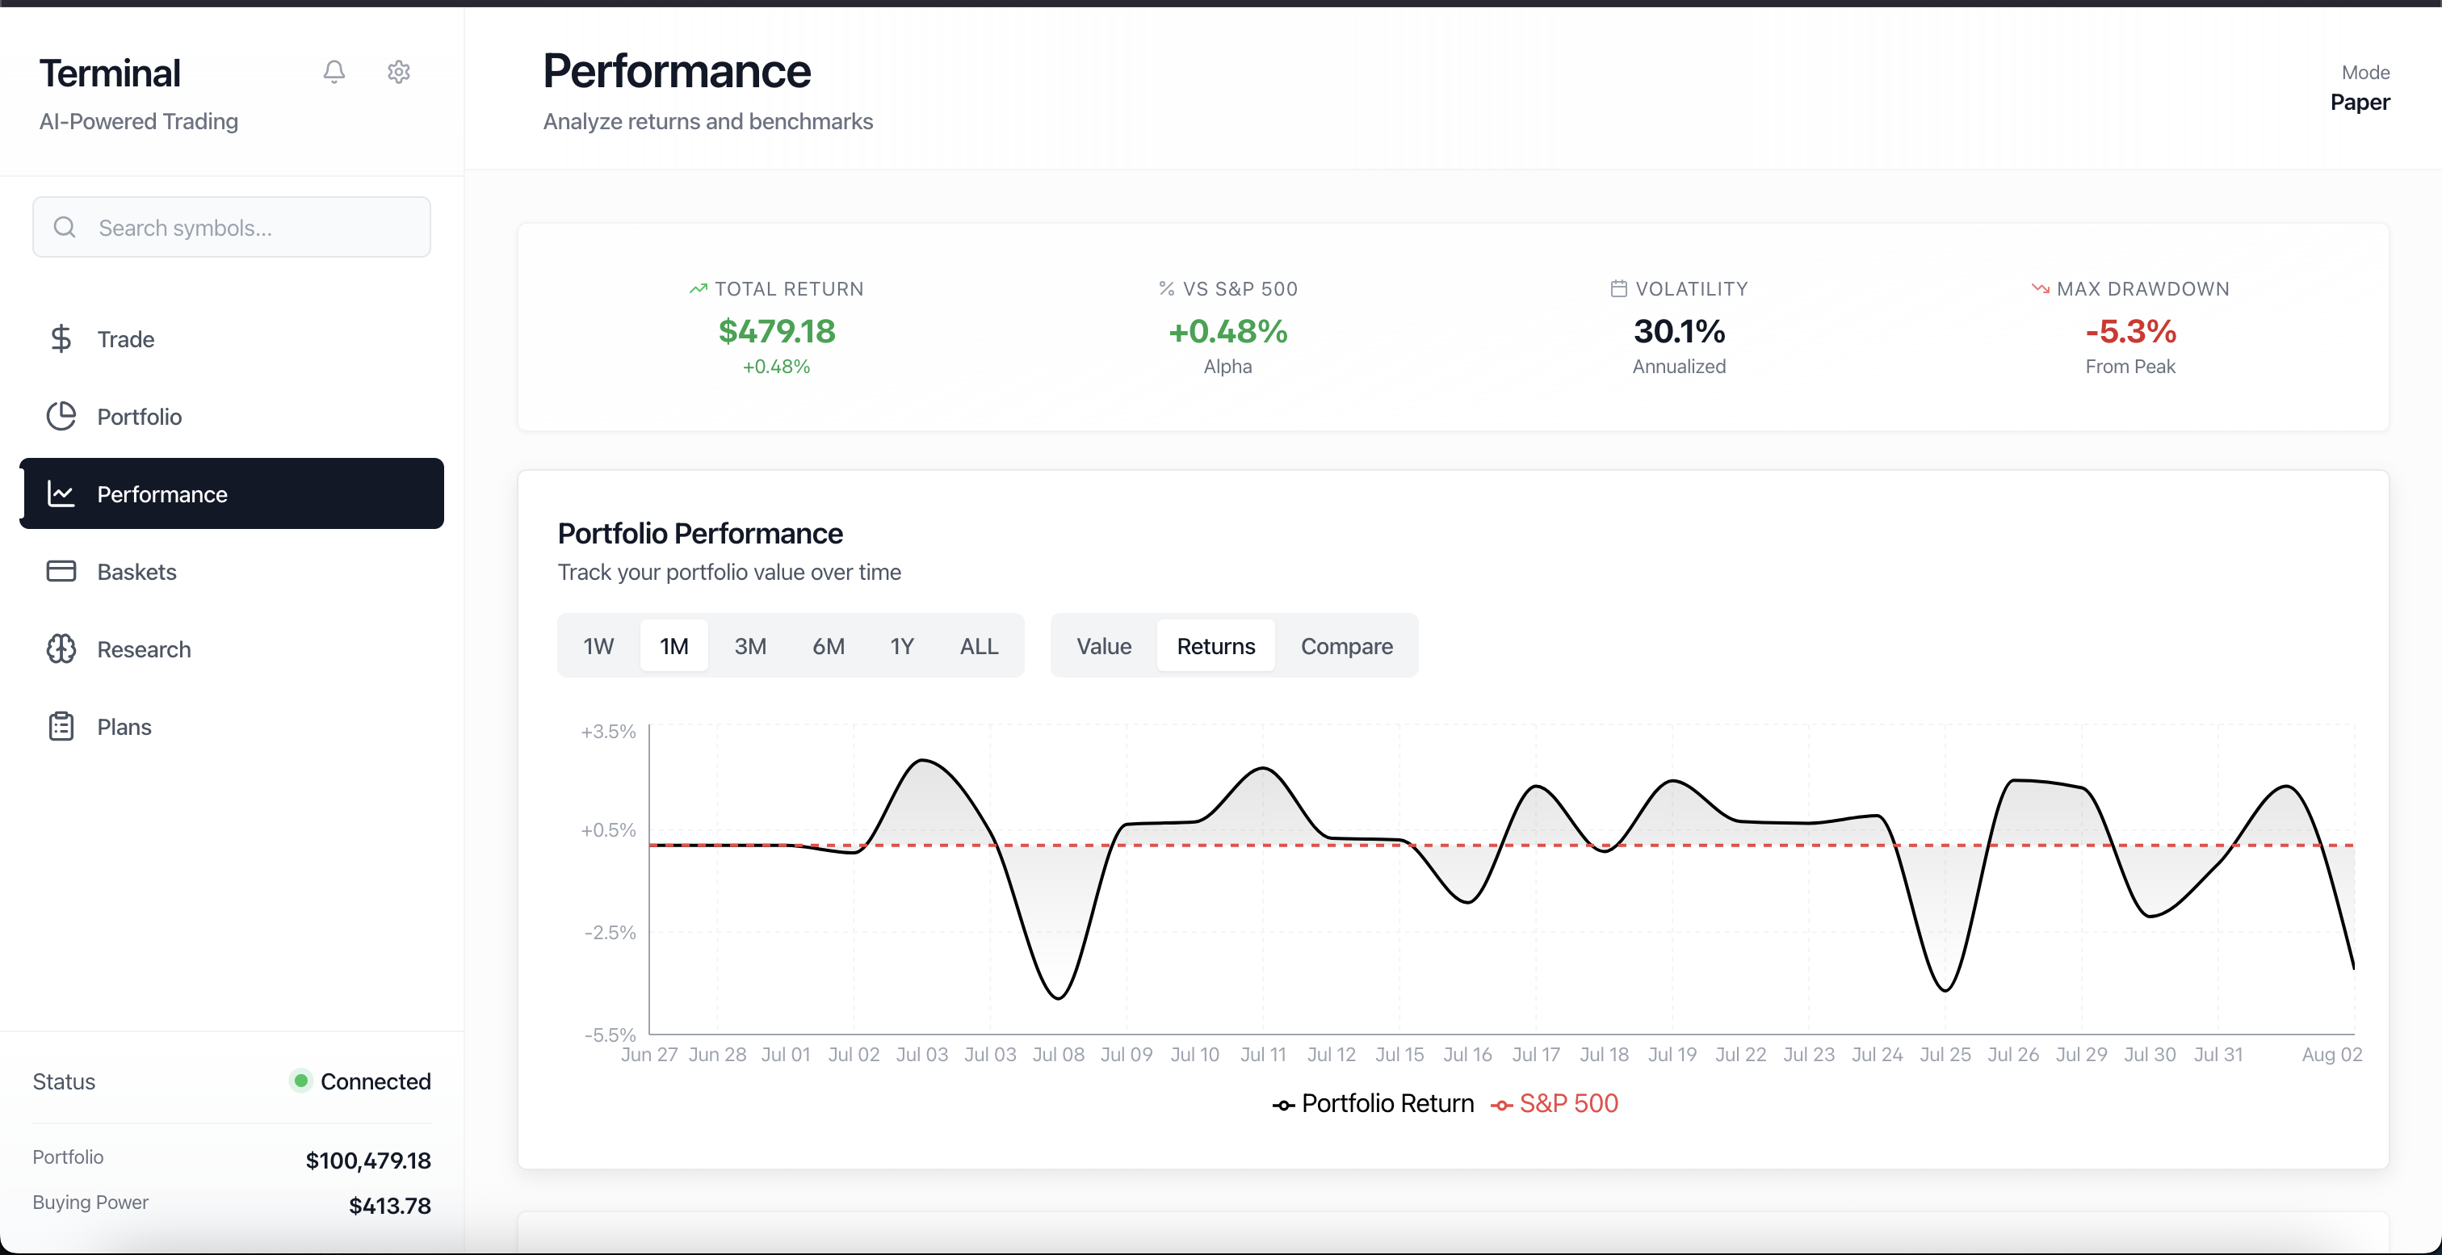Viewport: 2442px width, 1255px height.
Task: Click the notification bell icon
Action: click(334, 72)
